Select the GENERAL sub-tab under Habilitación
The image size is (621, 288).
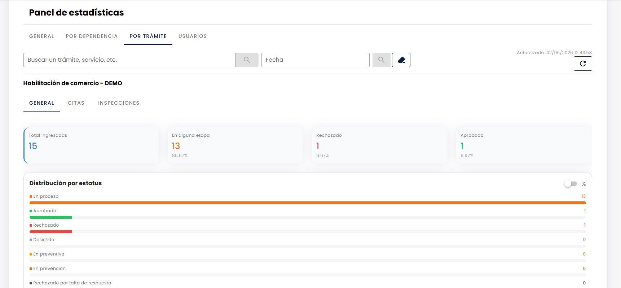[x=41, y=103]
